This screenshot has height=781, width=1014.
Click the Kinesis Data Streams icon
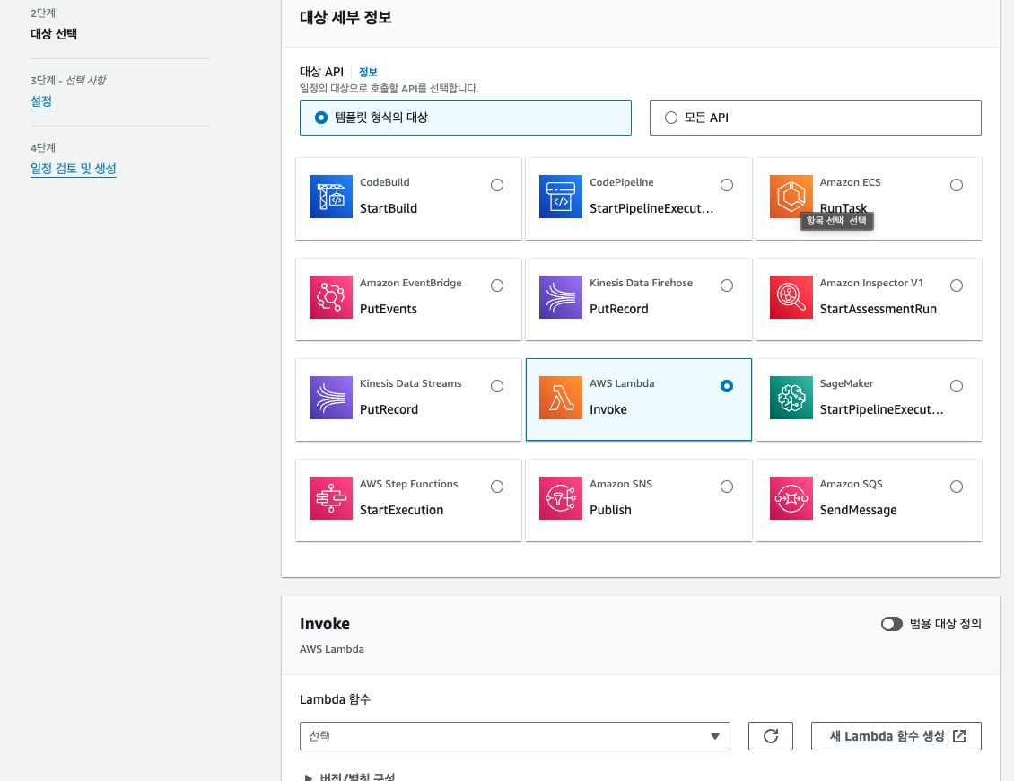[x=330, y=398]
